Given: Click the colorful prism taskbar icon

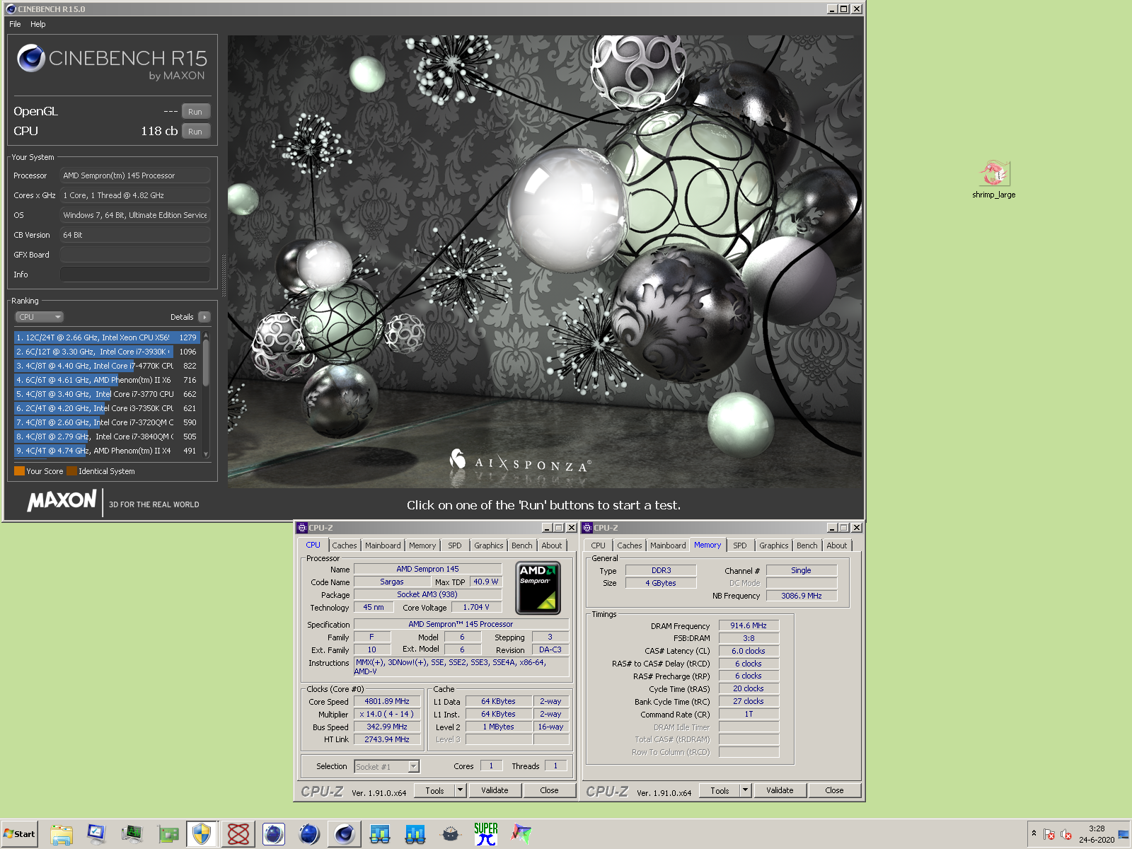Looking at the screenshot, I should [521, 834].
